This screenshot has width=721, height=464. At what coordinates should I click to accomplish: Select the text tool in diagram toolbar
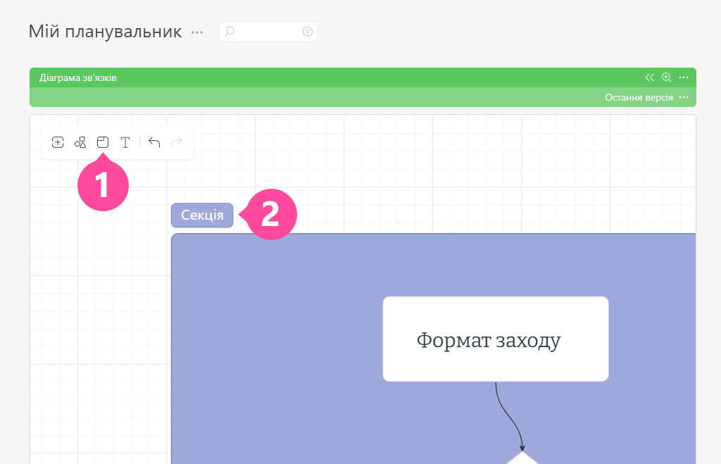coord(125,142)
